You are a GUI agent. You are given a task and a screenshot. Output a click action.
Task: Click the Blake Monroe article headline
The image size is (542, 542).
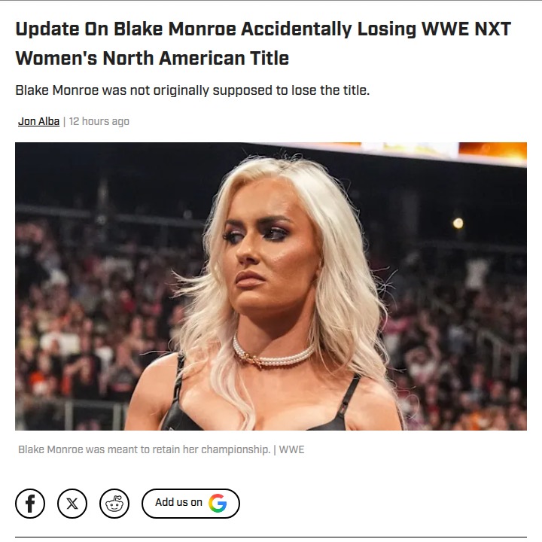[263, 43]
